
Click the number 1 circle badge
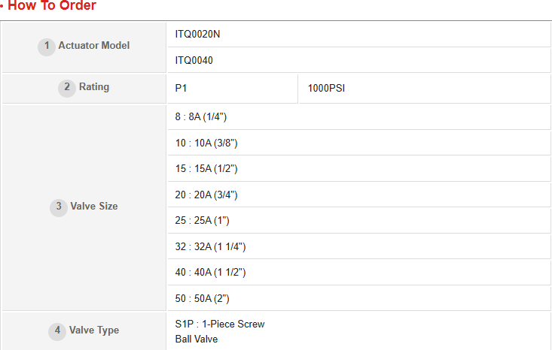pos(47,46)
